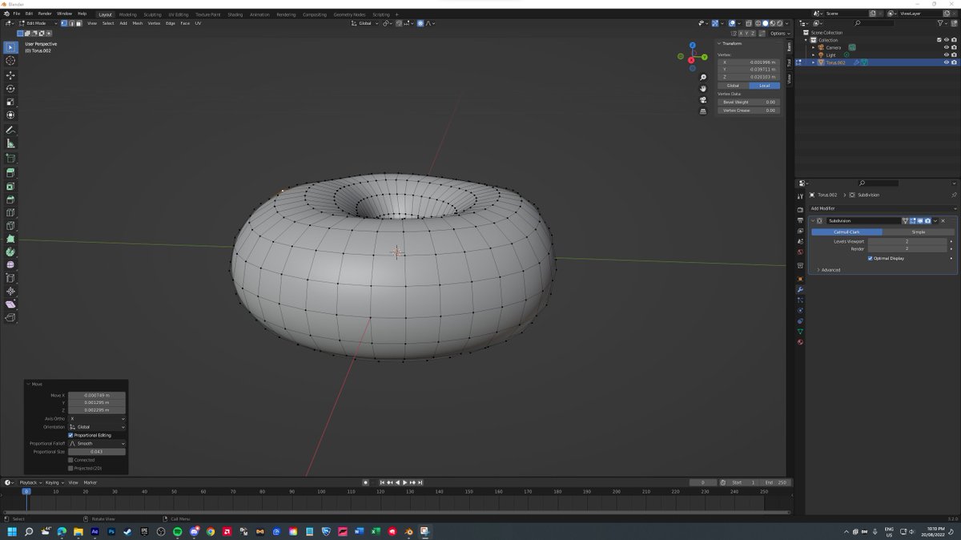Image resolution: width=961 pixels, height=540 pixels.
Task: Toggle camera view icon in viewport
Action: pos(703,100)
